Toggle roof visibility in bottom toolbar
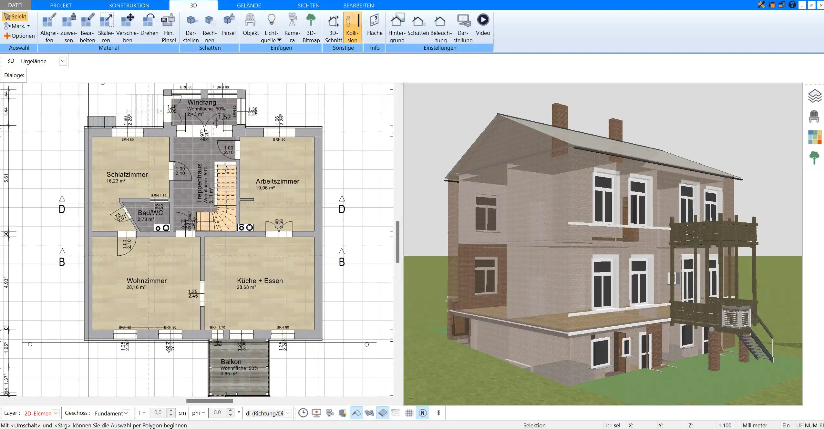The image size is (824, 429). (356, 413)
